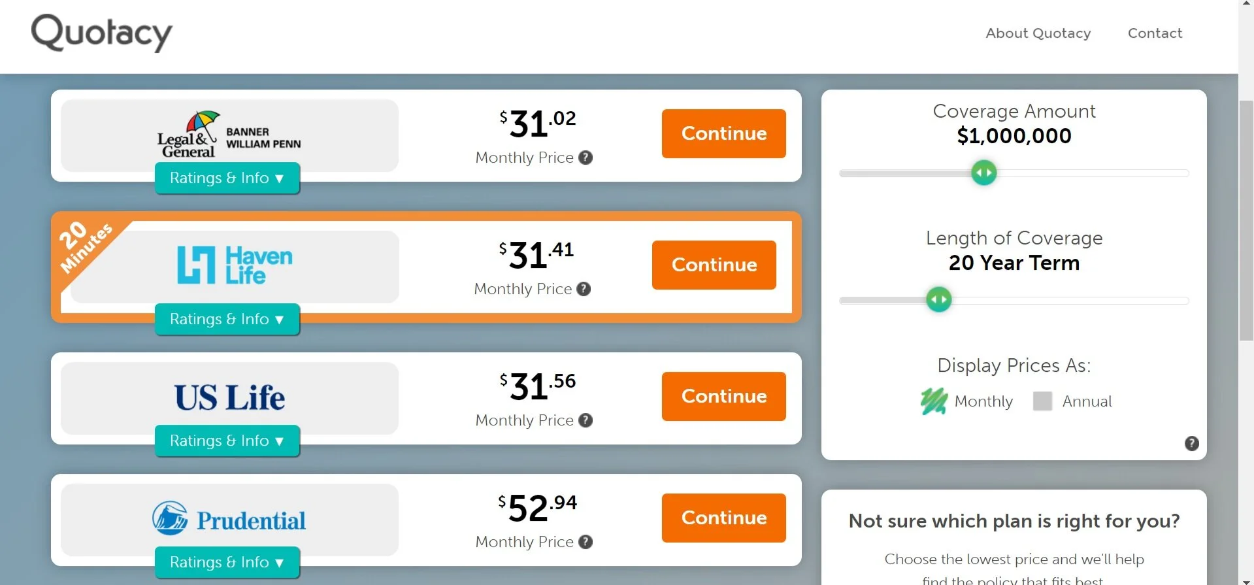Open help icon beside Banner Monthly Price
1254x585 pixels.
coord(586,158)
